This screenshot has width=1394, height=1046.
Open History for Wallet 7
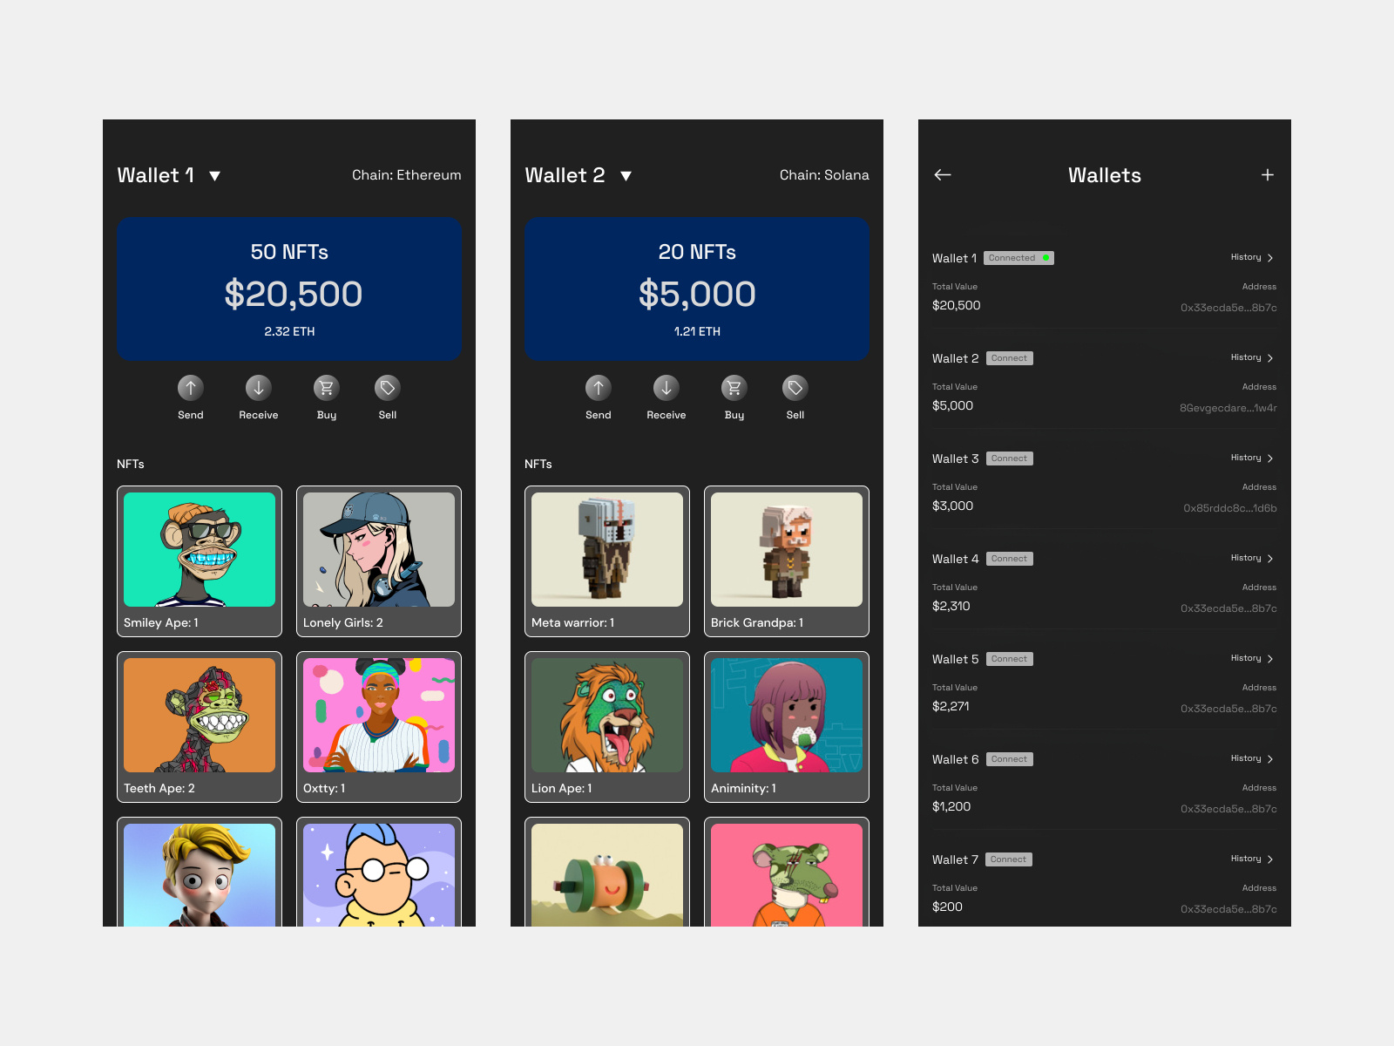(1251, 859)
